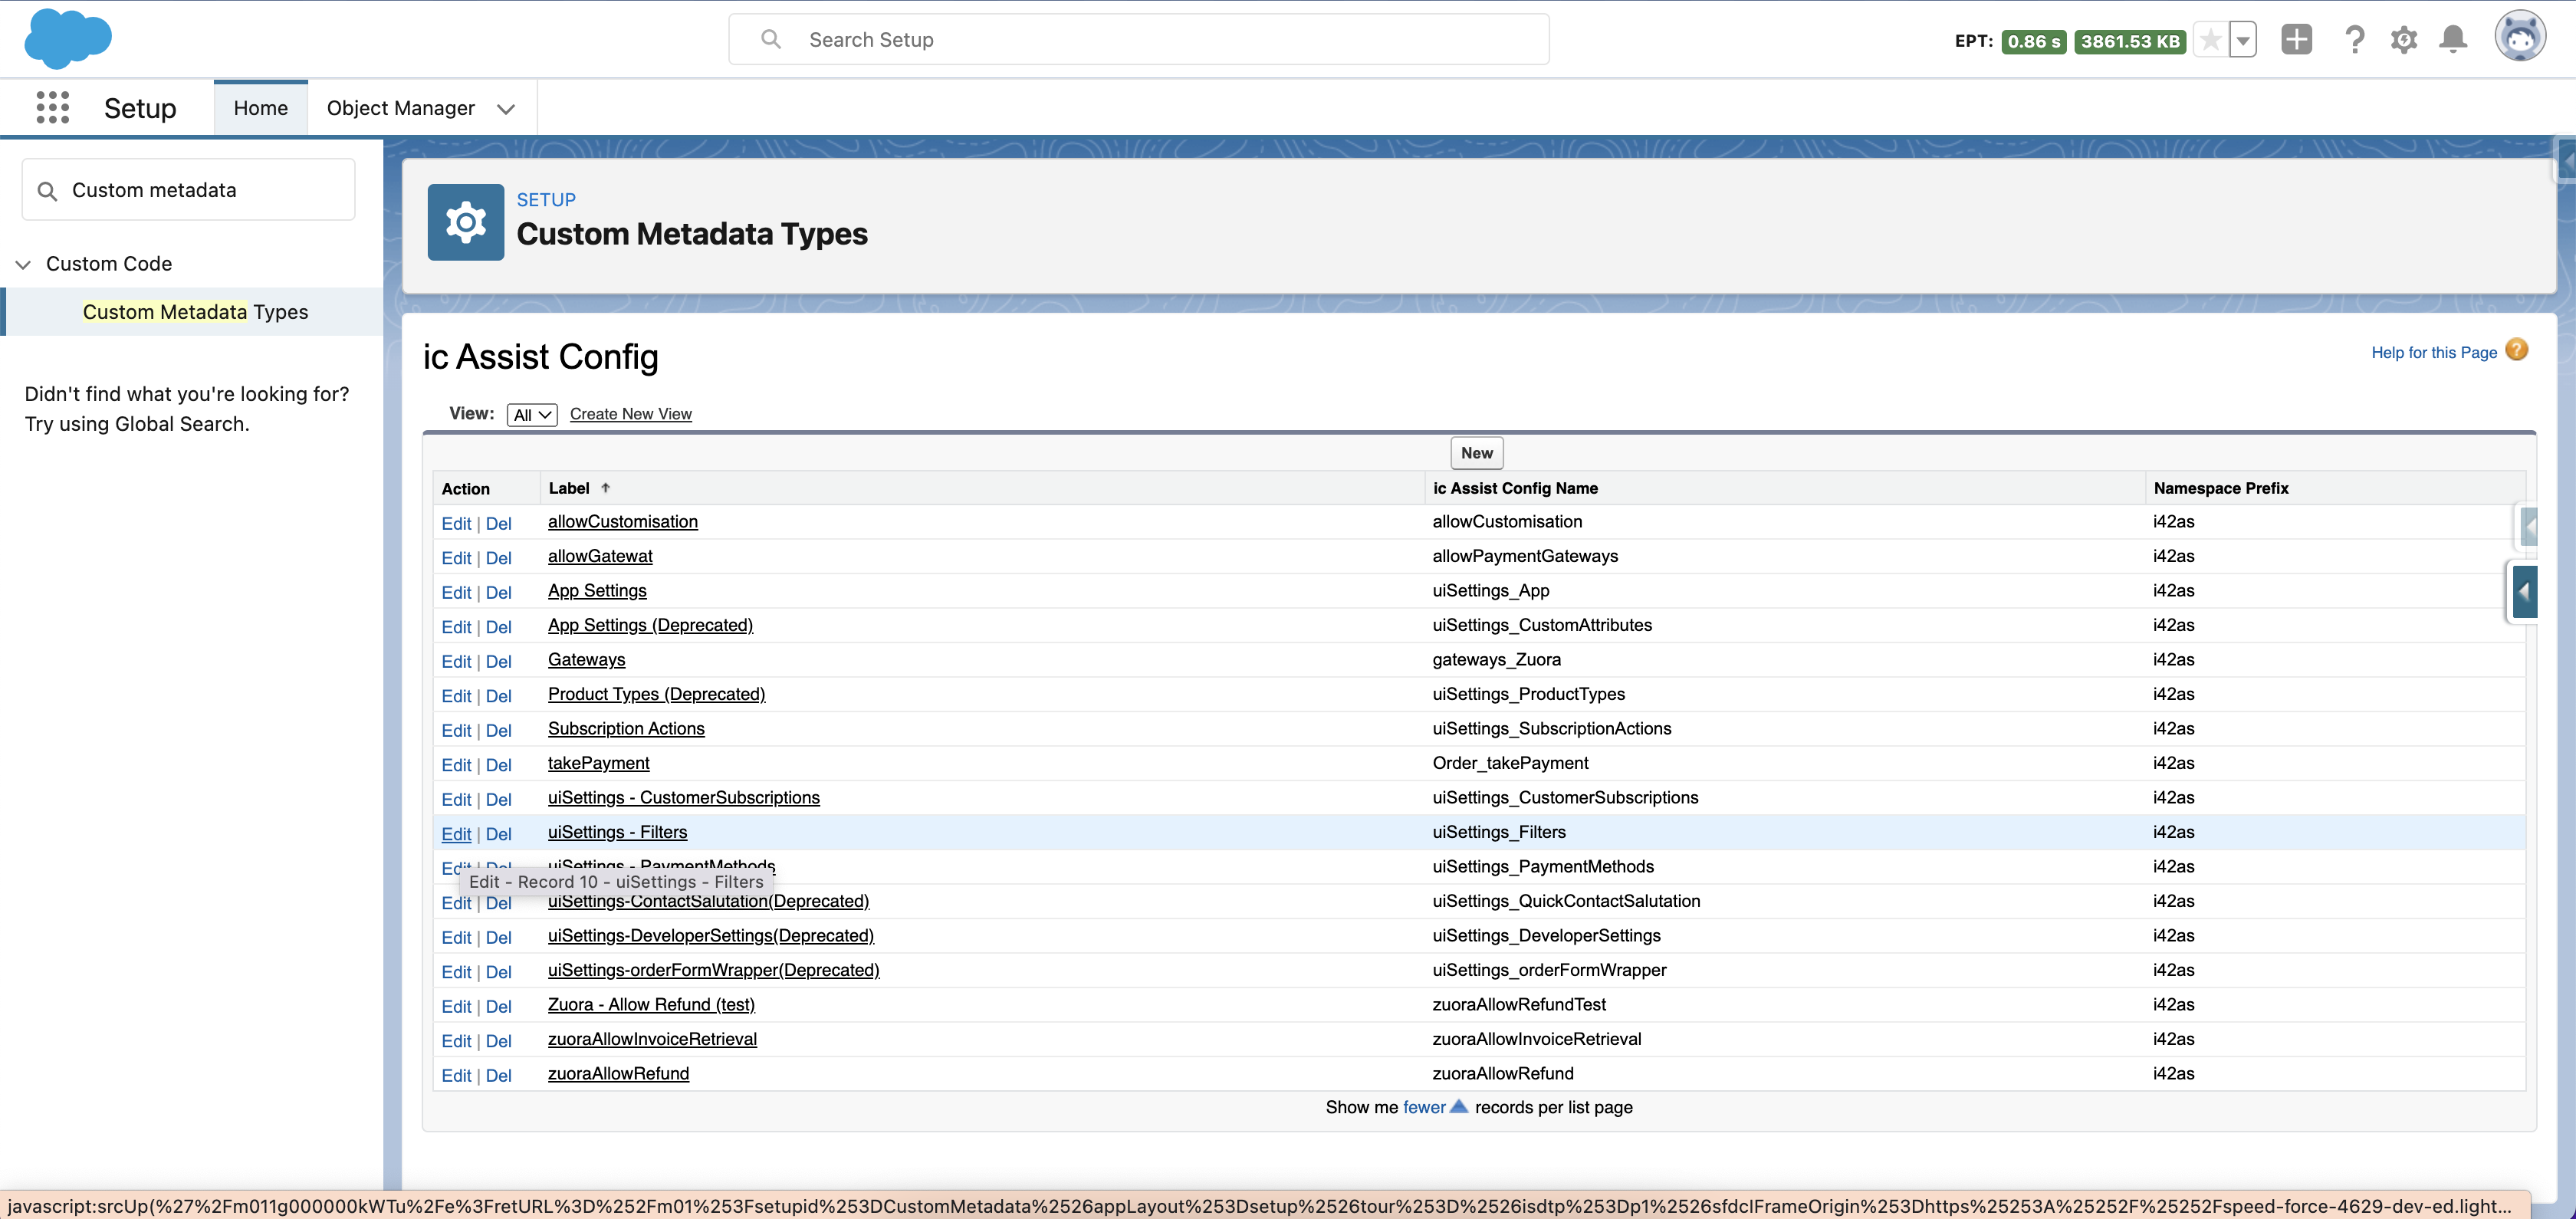This screenshot has width=2576, height=1219.
Task: Open the notifications bell
Action: coord(2453,40)
